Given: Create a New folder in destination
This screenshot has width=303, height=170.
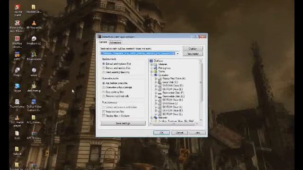Looking at the screenshot, I should [x=193, y=54].
